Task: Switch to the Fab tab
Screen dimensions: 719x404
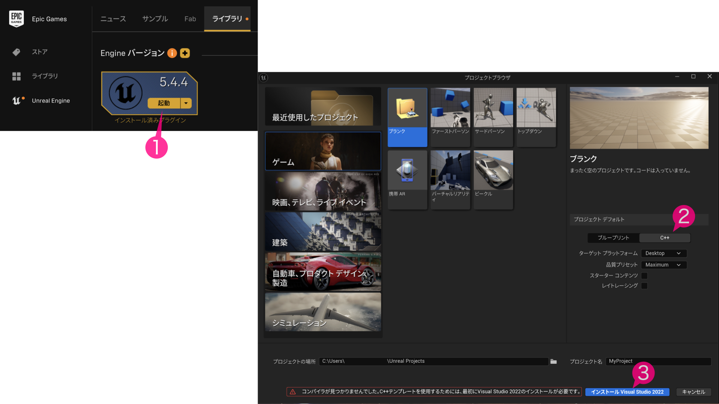Action: 190,19
